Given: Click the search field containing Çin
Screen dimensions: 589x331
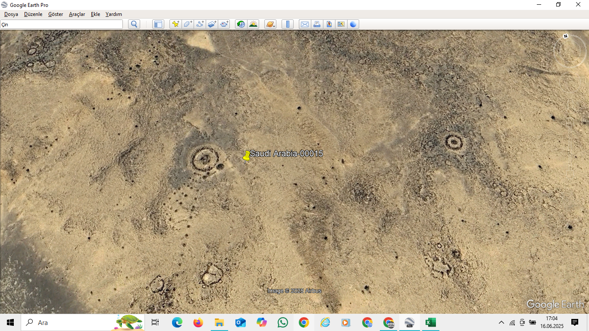Looking at the screenshot, I should coord(62,24).
